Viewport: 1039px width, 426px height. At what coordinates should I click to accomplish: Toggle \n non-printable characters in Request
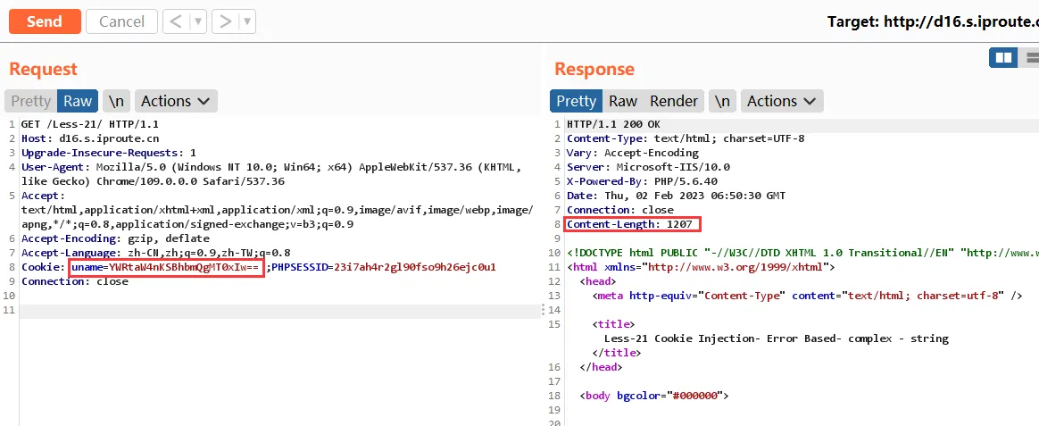coord(116,101)
